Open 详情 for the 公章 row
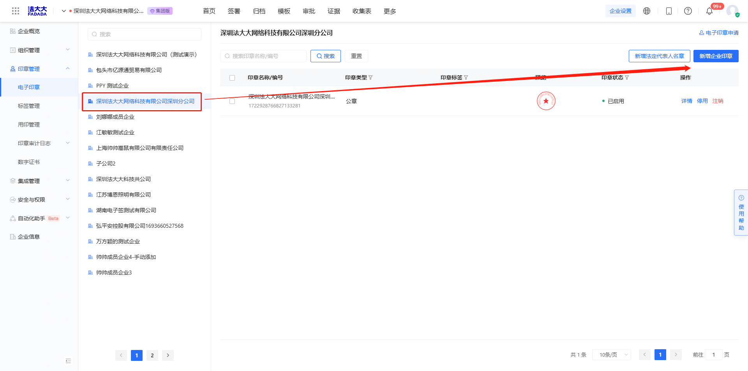Image resolution: width=748 pixels, height=371 pixels. [x=687, y=101]
